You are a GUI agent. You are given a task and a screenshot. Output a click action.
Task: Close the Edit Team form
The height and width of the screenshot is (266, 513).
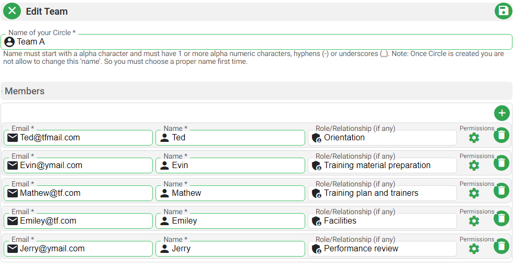click(12, 11)
